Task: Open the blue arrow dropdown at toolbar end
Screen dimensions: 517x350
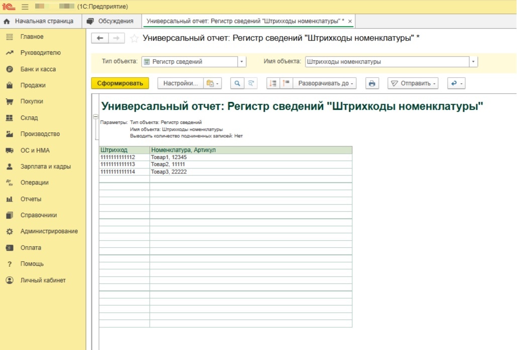Action: point(456,83)
